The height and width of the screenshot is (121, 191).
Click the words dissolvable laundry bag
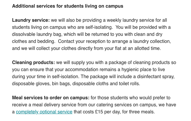pos(37,34)
